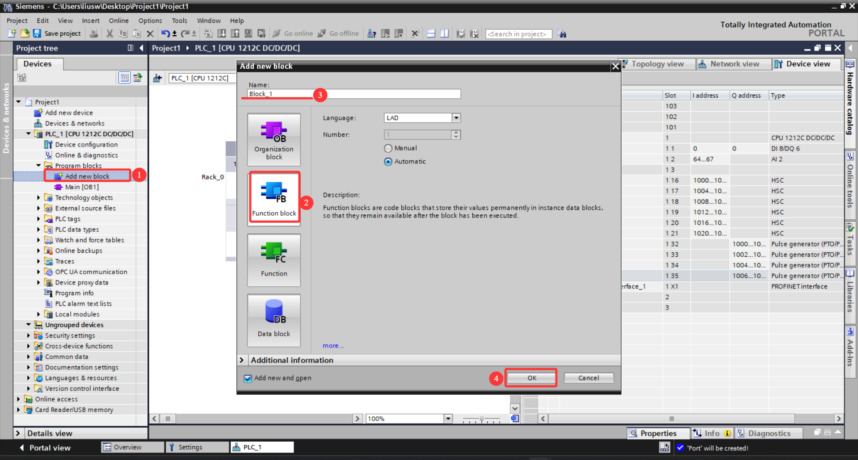Screen dimensions: 858x460
Task: Click the Split editor vertically icon
Action: pos(445,33)
